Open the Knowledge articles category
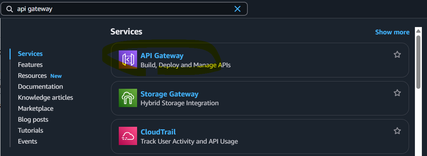This screenshot has width=427, height=156. click(45, 98)
